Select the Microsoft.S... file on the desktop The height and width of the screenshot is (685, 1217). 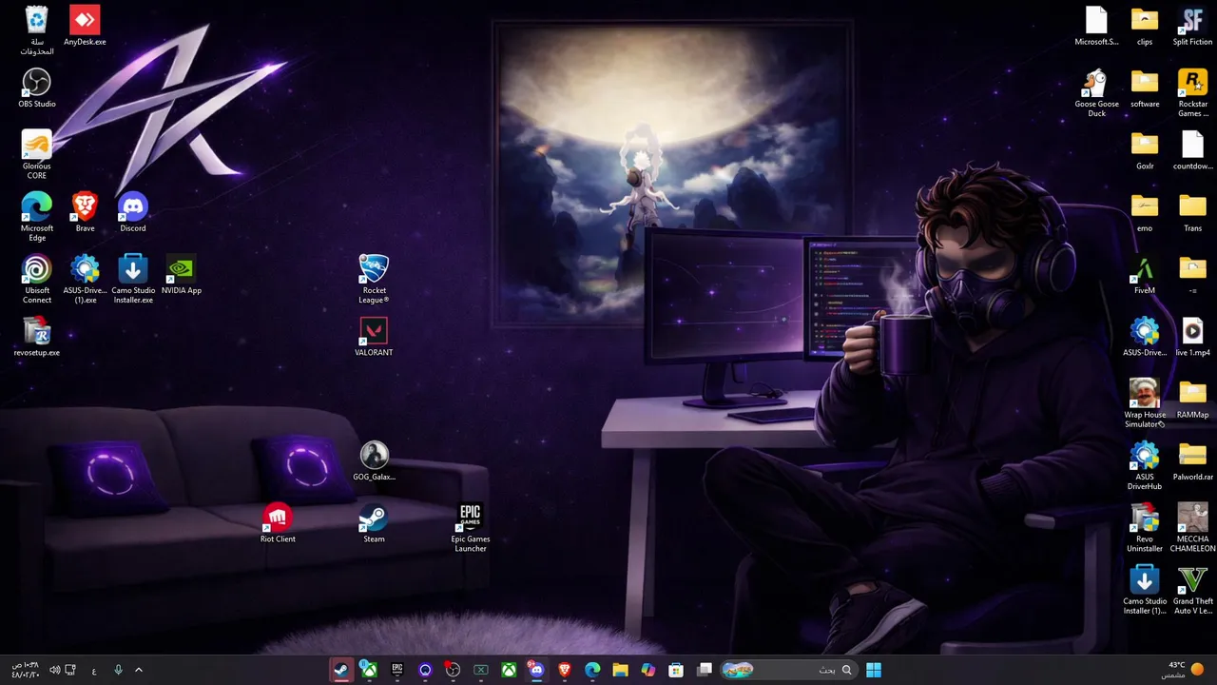point(1096,26)
